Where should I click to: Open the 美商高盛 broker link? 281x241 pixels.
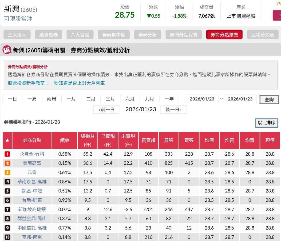pos(32,163)
